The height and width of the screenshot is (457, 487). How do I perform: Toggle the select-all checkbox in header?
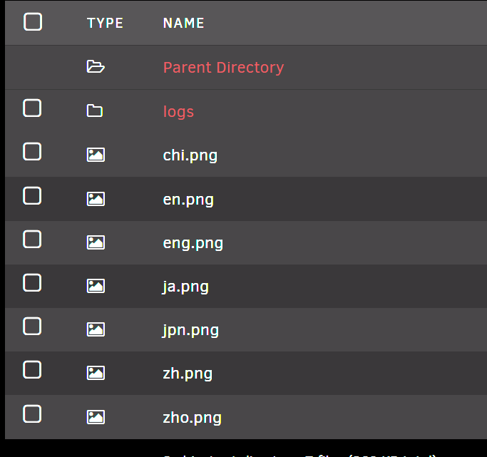[x=33, y=22]
